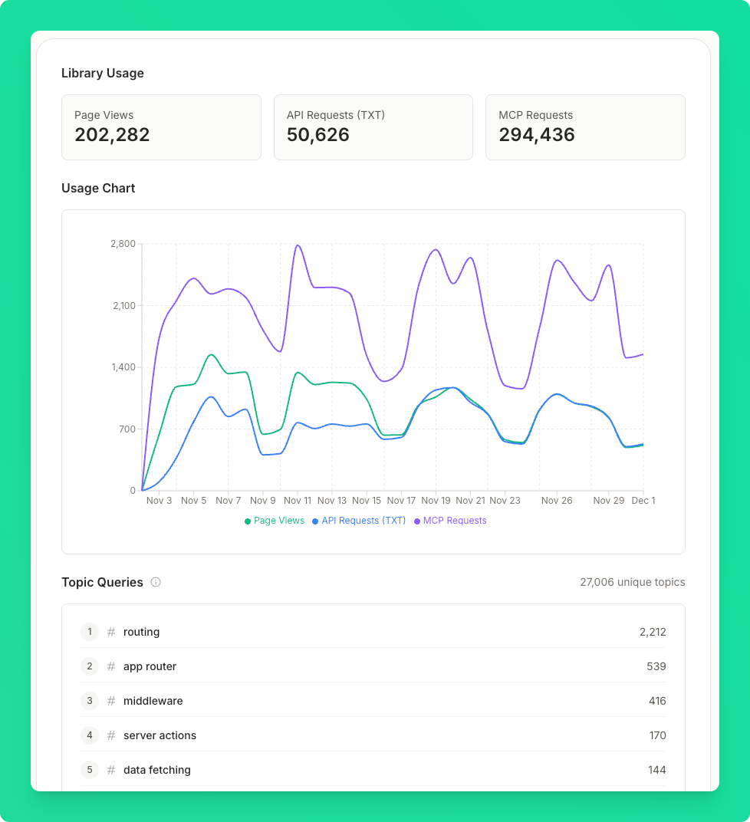Viewport: 750px width, 822px height.
Task: Click the 27,006 unique topics link
Action: coord(633,583)
